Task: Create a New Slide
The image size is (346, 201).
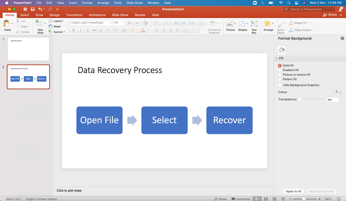Action: (40, 26)
